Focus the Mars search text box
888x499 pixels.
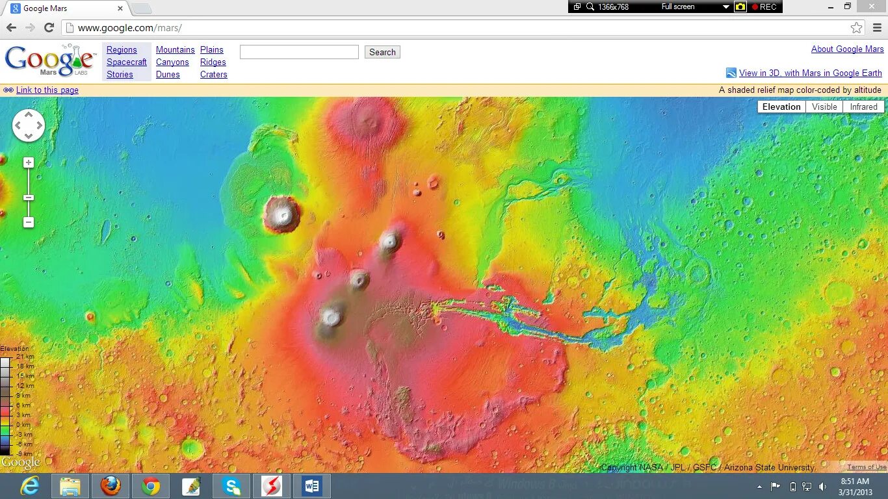tap(299, 52)
